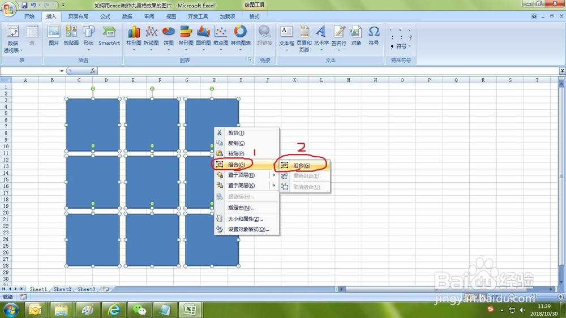Screen dimensions: 566x318
Task: Click the Excel taskbar icon
Action: (190, 310)
